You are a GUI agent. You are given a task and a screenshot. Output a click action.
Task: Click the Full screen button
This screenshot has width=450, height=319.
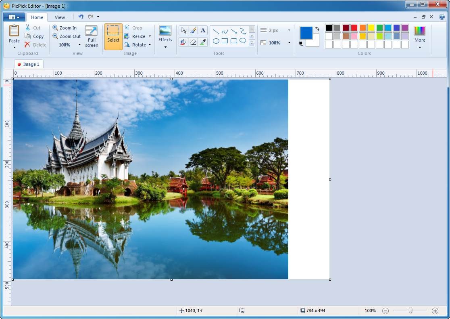pyautogui.click(x=92, y=36)
